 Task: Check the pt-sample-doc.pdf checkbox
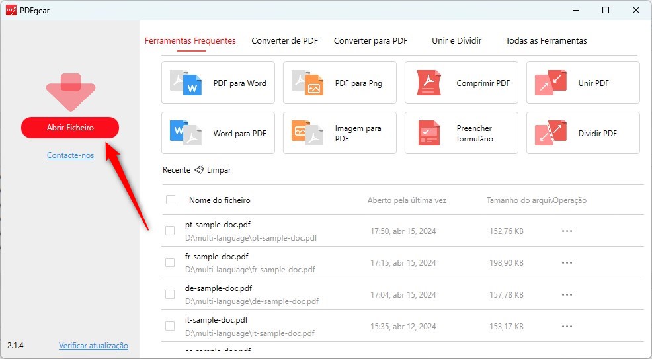[170, 231]
